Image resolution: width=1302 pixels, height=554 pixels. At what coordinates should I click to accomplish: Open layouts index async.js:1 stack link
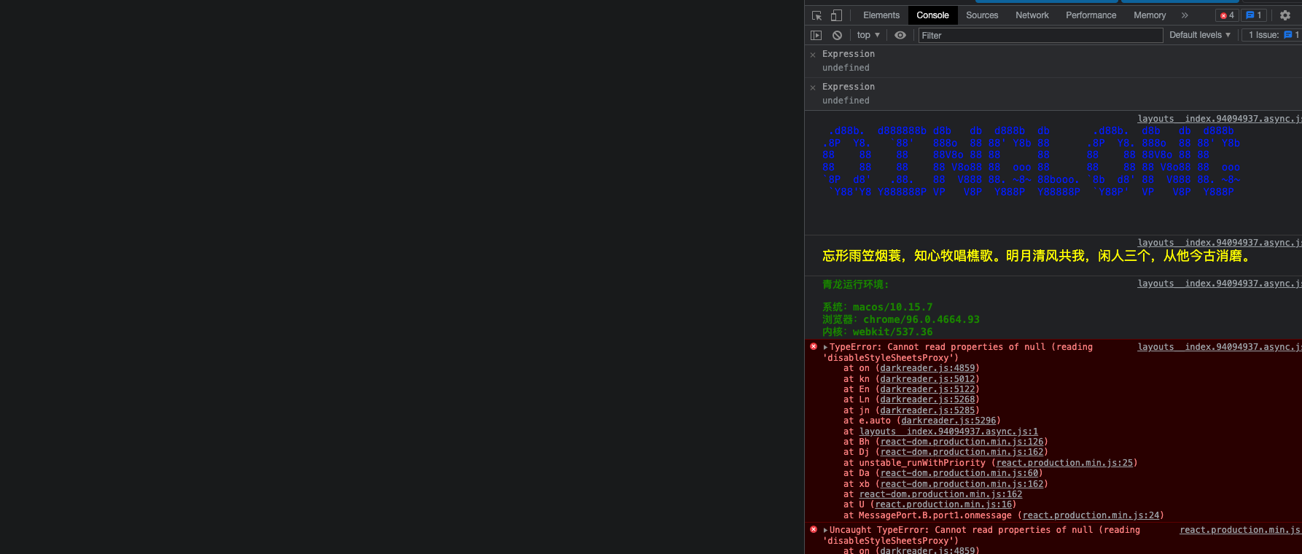pos(948,432)
